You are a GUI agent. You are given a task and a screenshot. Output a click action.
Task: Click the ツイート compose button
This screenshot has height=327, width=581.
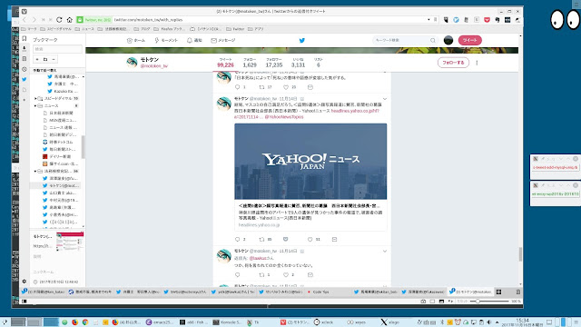pos(470,40)
